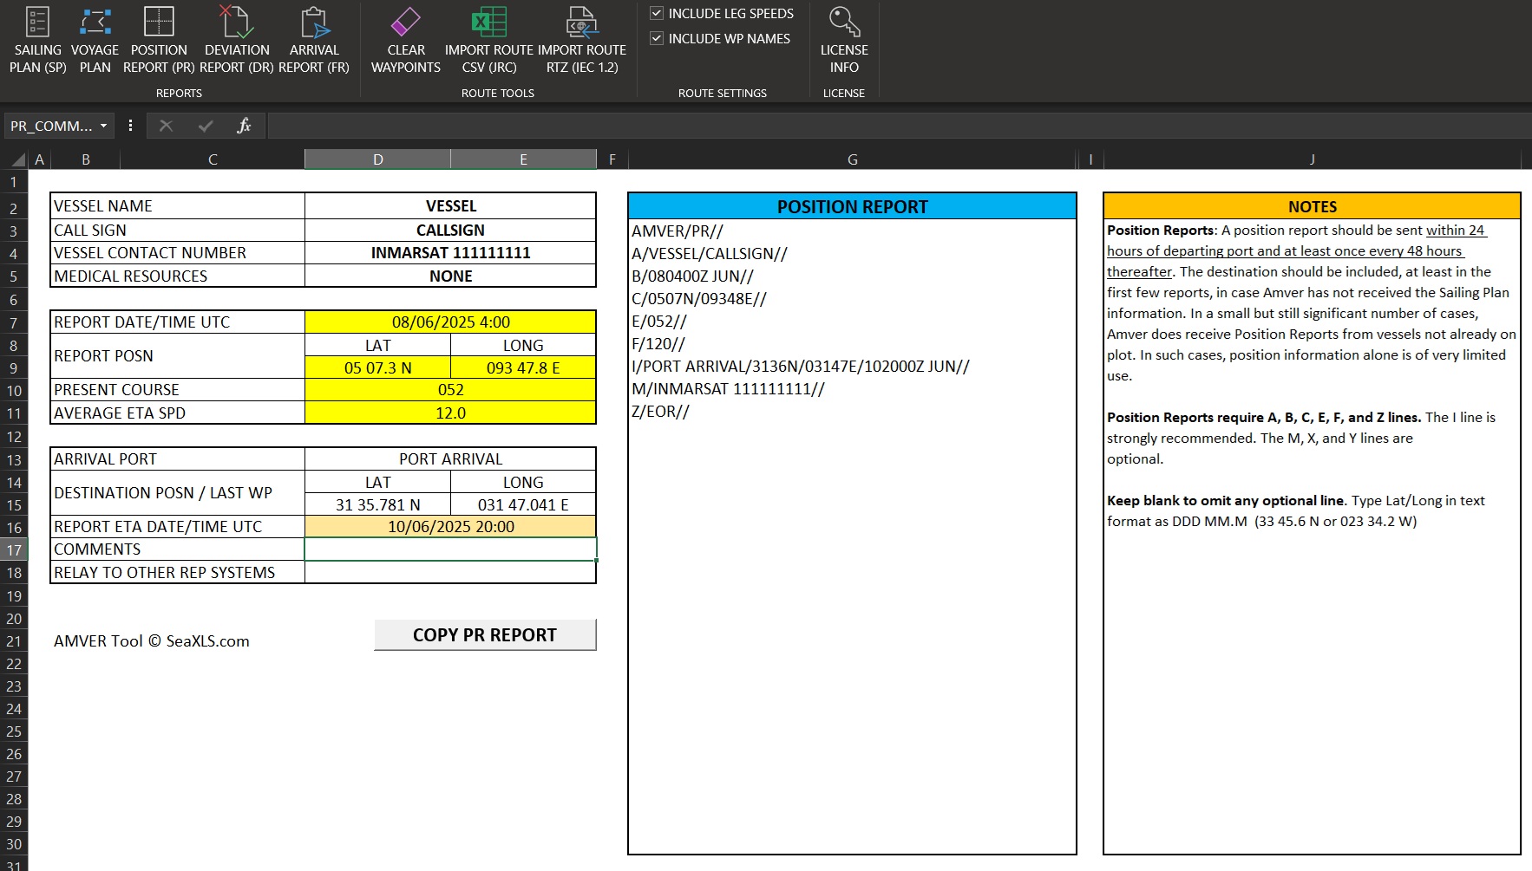Click the Insert Function fx button
This screenshot has height=871, width=1532.
pyautogui.click(x=244, y=126)
